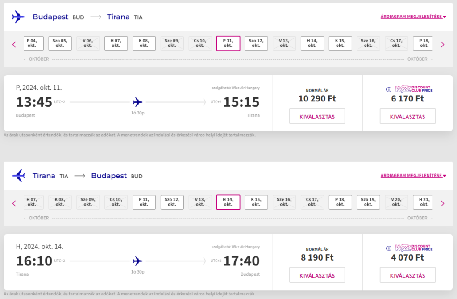Screen dimensions: 457x299
Task: Go to next dates on the return date strip
Action: 442,203
